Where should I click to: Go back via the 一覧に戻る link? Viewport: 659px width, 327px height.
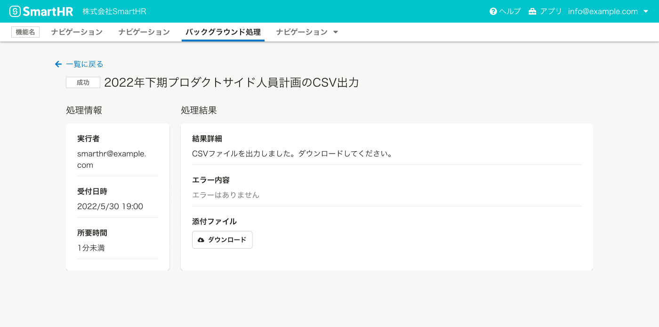(84, 64)
